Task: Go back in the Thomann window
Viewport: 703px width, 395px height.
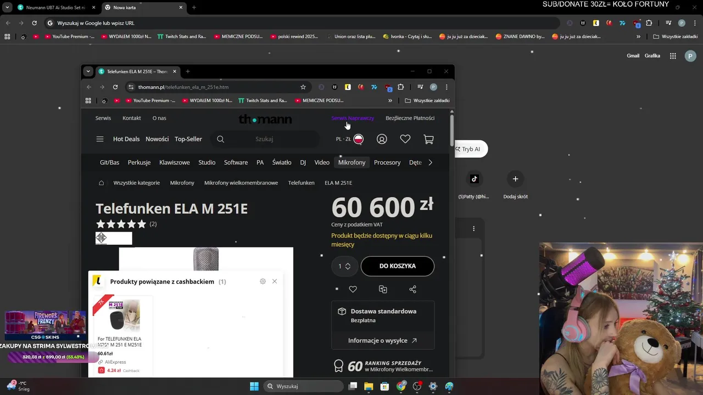Action: pos(89,87)
